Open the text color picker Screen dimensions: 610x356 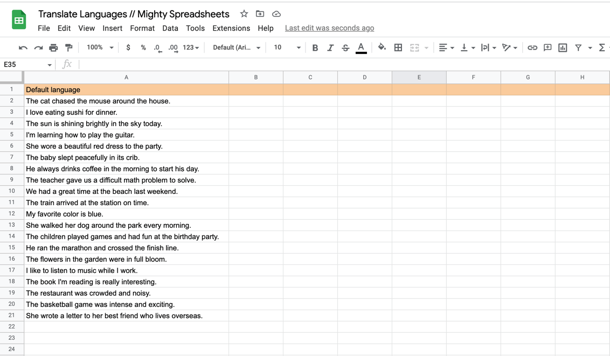click(x=361, y=48)
